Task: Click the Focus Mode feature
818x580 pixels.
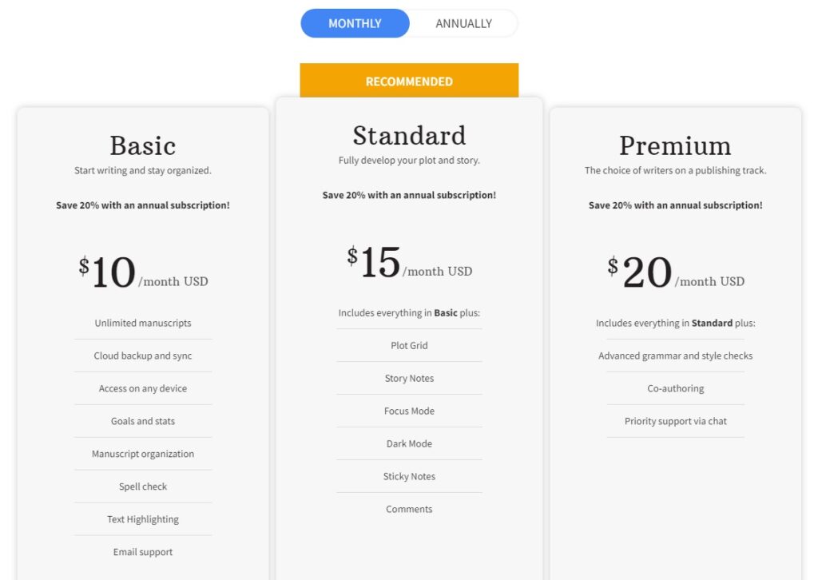Action: pos(409,411)
